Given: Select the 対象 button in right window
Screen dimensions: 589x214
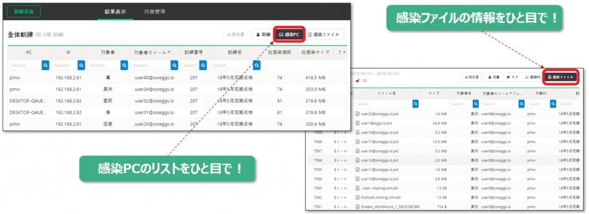Looking at the screenshot, I should 494,77.
